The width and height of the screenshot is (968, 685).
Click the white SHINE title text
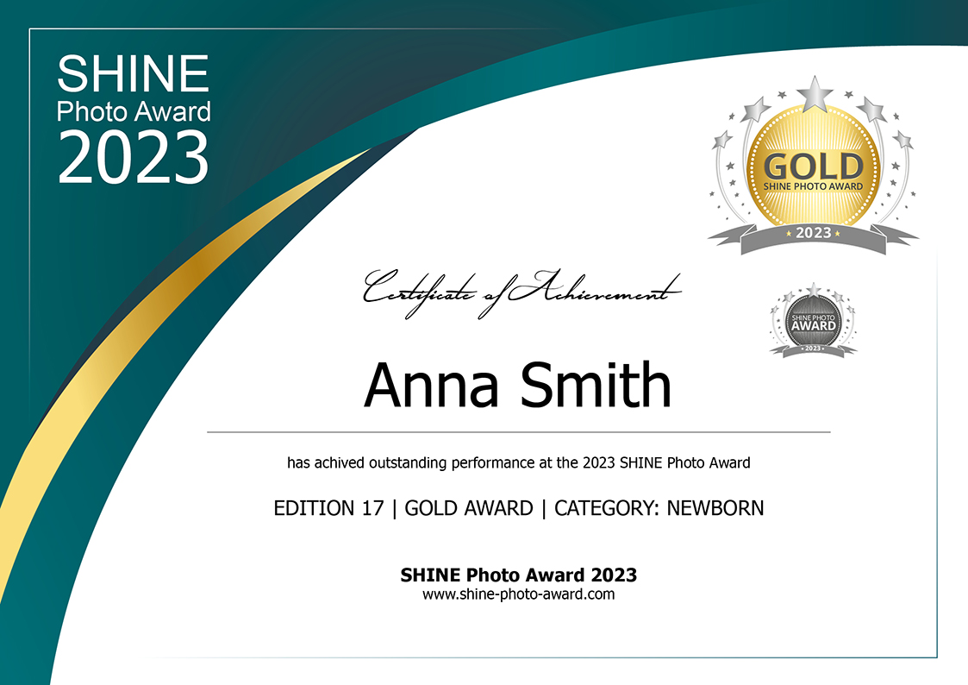pyautogui.click(x=133, y=73)
